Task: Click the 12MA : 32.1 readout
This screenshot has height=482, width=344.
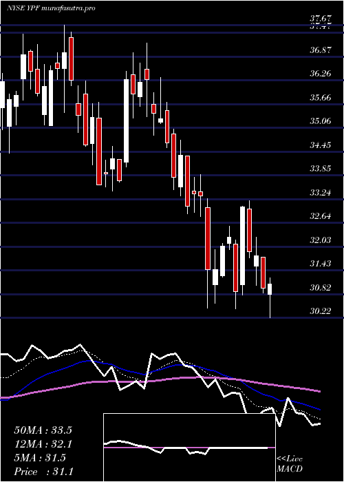Action: (x=43, y=444)
